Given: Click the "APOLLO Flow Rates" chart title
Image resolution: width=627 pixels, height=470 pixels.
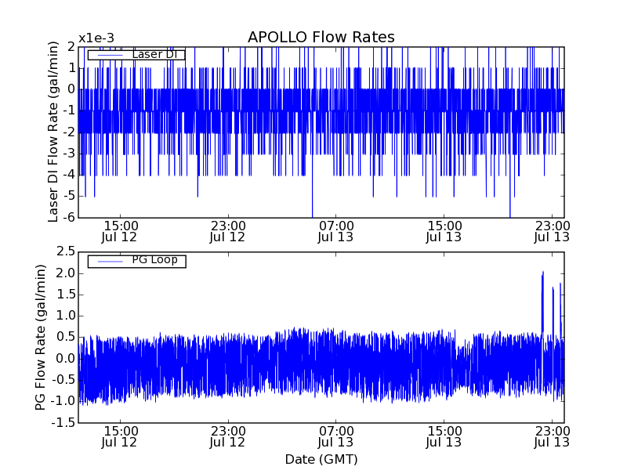Looking at the screenshot, I should pos(321,37).
